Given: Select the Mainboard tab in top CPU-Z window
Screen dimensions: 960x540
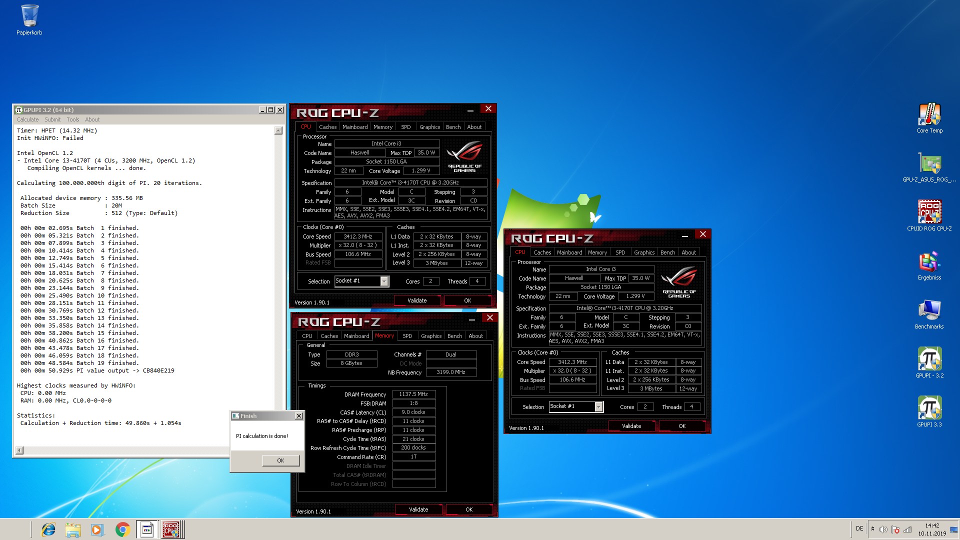Looking at the screenshot, I should (x=355, y=127).
